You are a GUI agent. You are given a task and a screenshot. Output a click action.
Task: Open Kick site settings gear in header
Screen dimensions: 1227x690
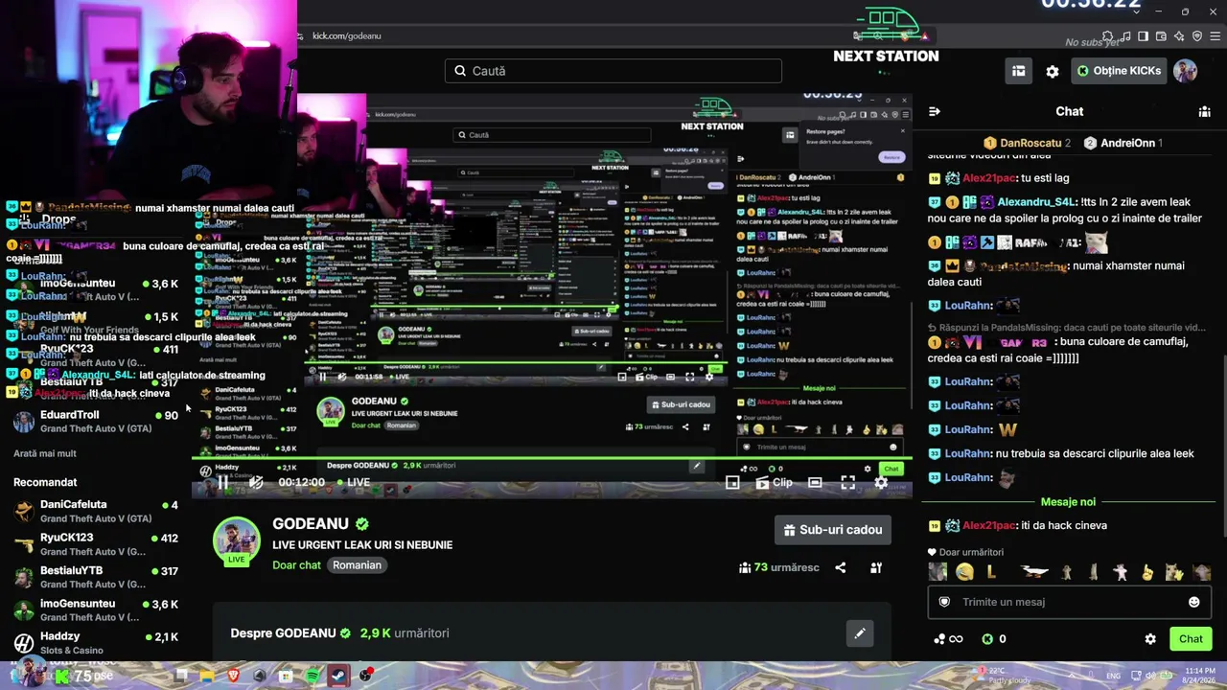pyautogui.click(x=1053, y=71)
